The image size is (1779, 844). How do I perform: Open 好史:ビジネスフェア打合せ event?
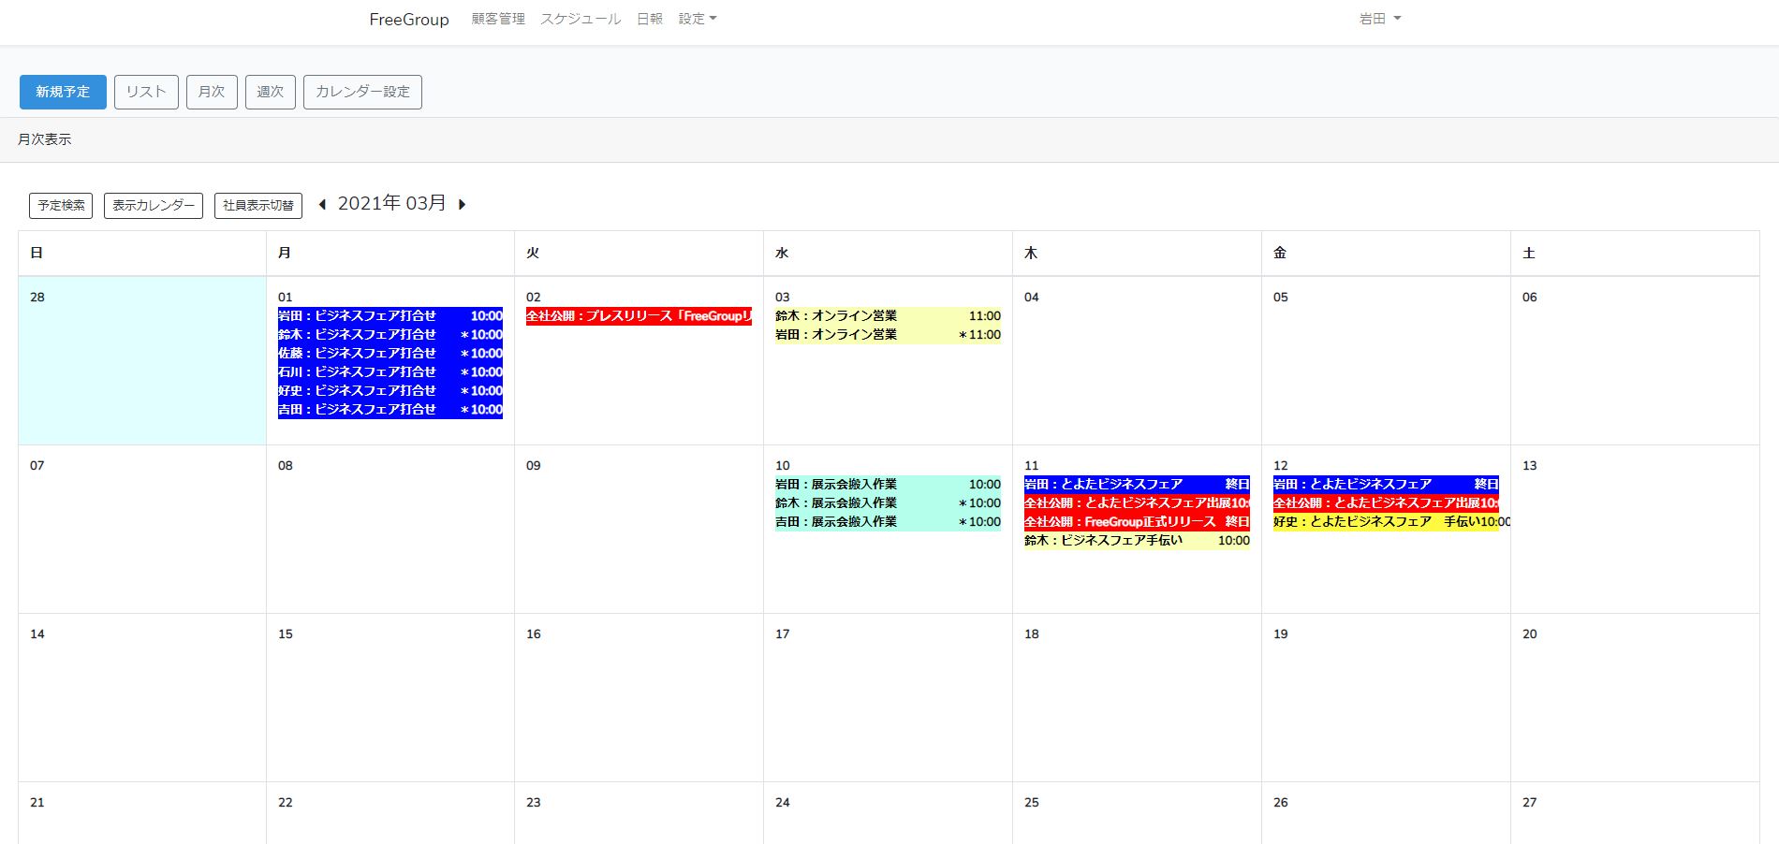click(x=390, y=391)
